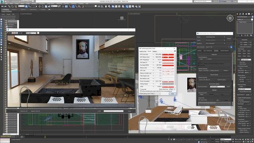Open the Settings tab in Render Setup

click(216, 51)
